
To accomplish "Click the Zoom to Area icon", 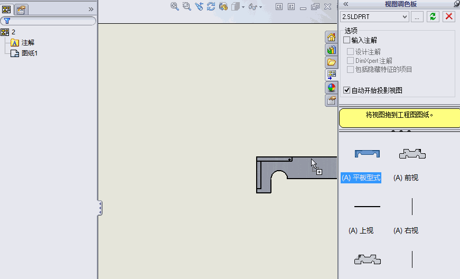I will click(x=186, y=6).
